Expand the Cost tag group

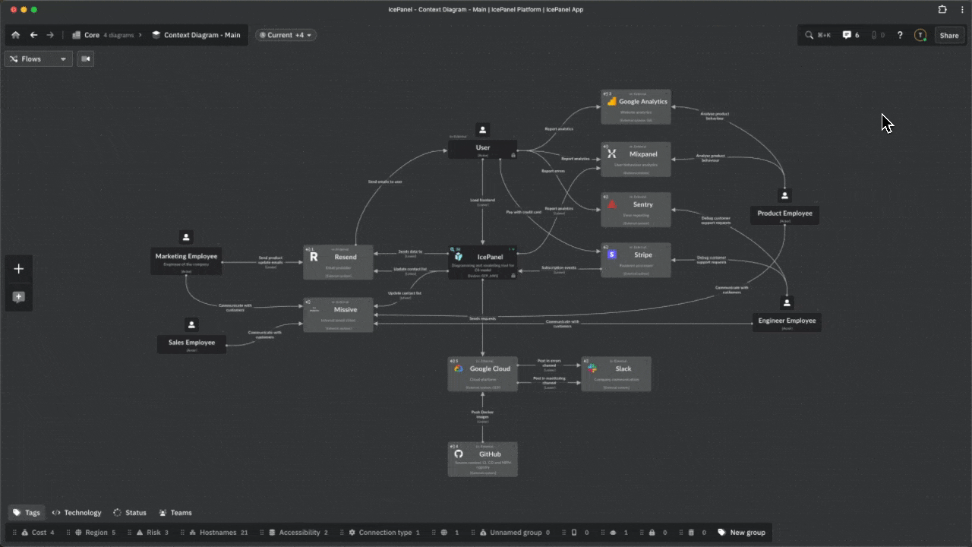pos(38,533)
